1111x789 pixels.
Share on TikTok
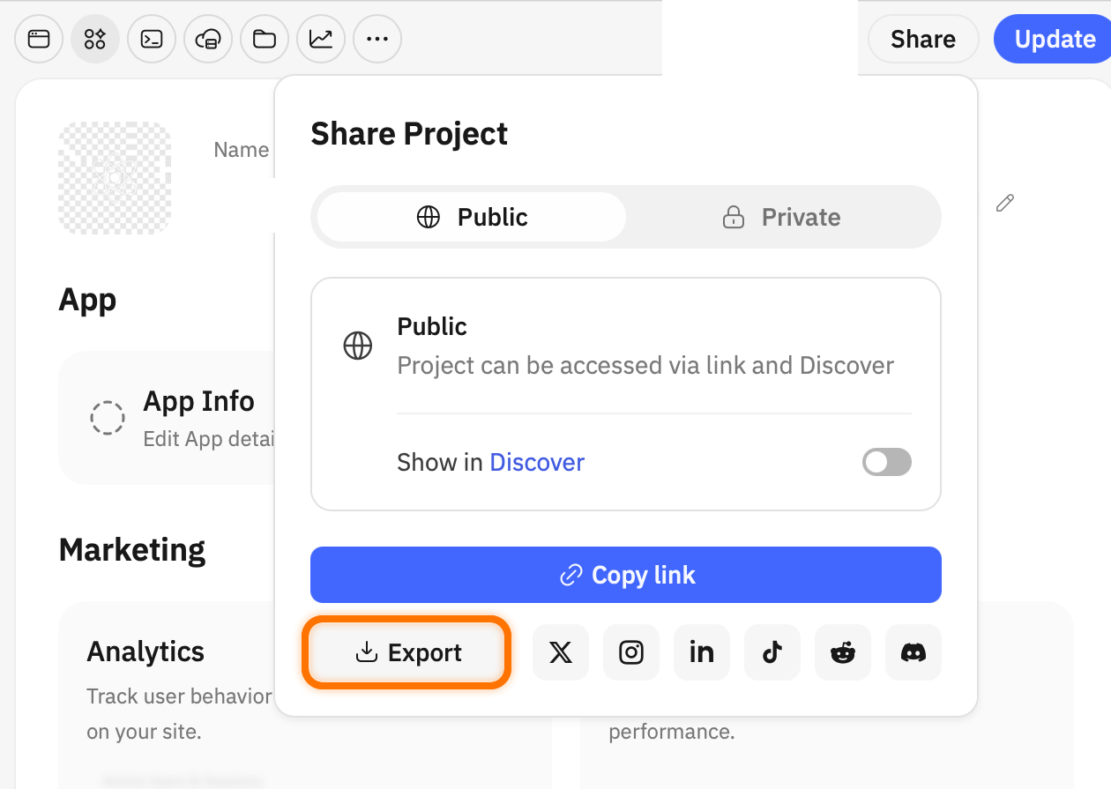click(x=772, y=652)
